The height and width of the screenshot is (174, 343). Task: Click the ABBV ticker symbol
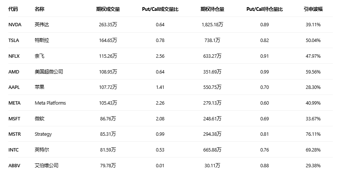click(x=14, y=165)
